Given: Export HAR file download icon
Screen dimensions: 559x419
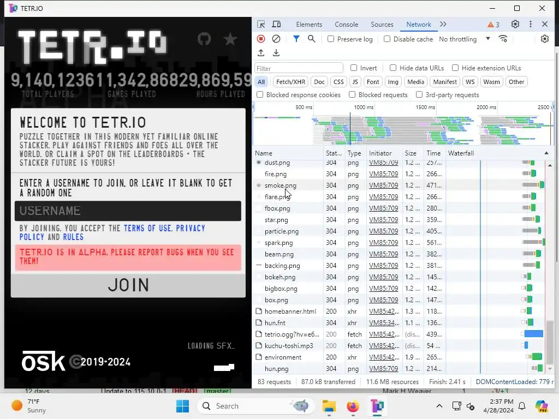Looking at the screenshot, I should coord(276,53).
